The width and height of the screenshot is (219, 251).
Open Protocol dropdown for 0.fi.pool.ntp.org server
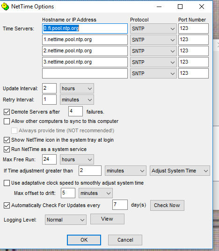[153, 29]
